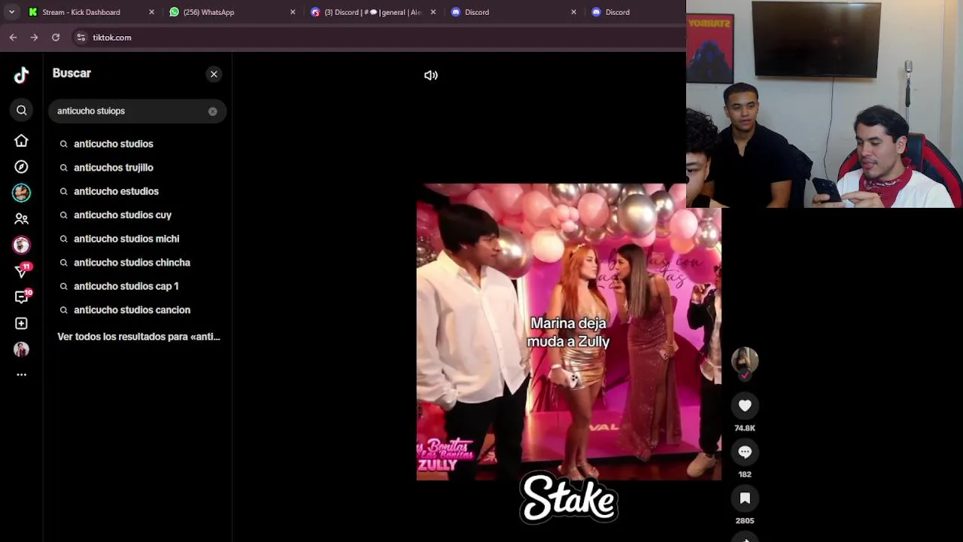Open the search magnifier icon in sidebar
The width and height of the screenshot is (963, 542).
tap(21, 111)
